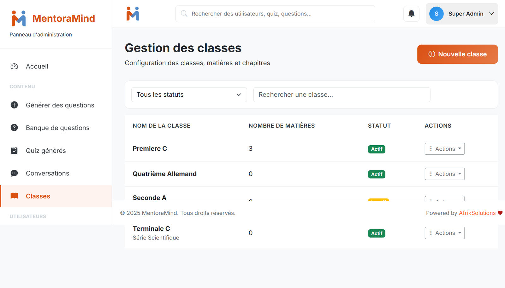Viewport: 505px width, 288px height.
Task: Click the notification bell icon
Action: click(x=411, y=14)
